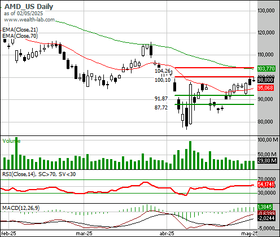
Task: Click the 120,000 price axis label
Action: (266, 33)
